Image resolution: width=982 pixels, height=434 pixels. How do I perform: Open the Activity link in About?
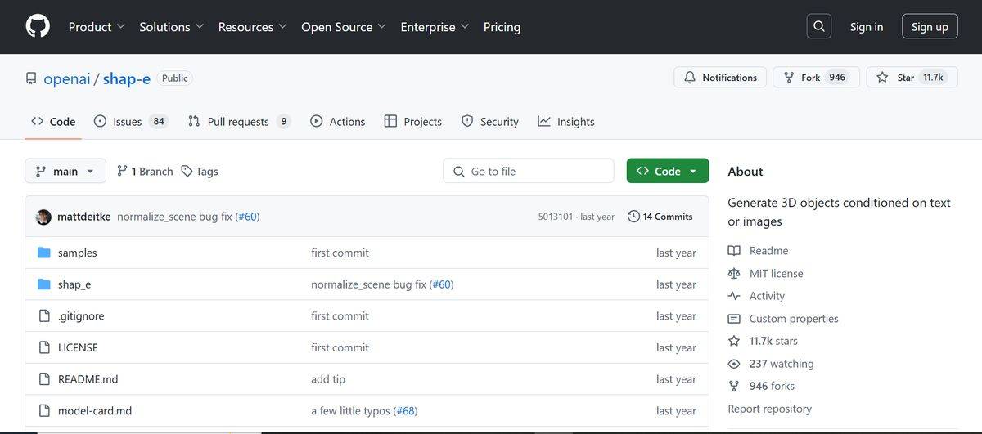[767, 296]
